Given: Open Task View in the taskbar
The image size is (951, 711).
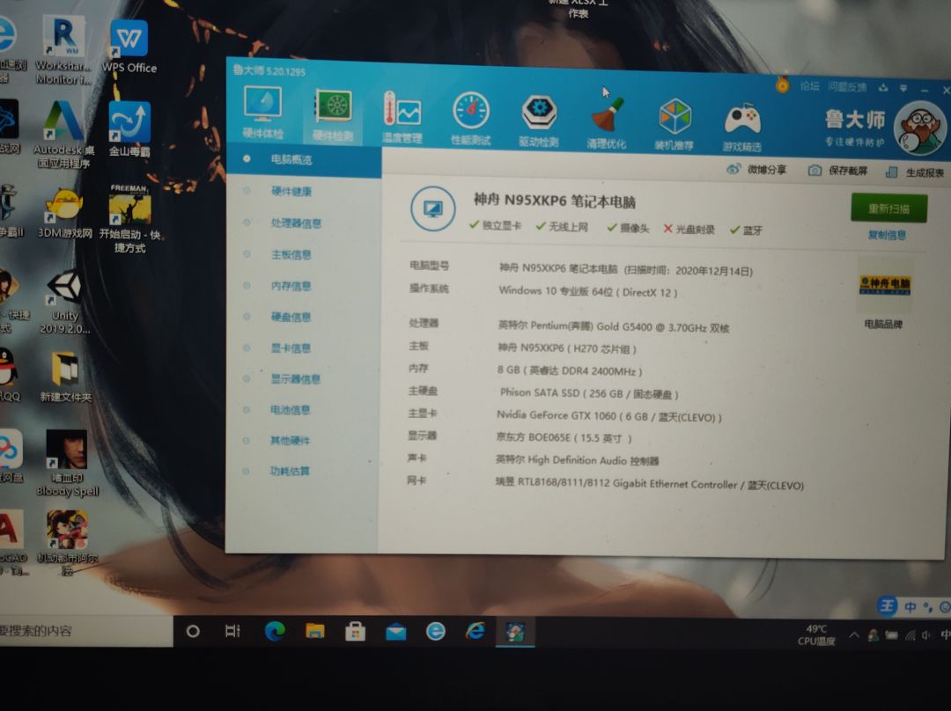Looking at the screenshot, I should tap(232, 631).
